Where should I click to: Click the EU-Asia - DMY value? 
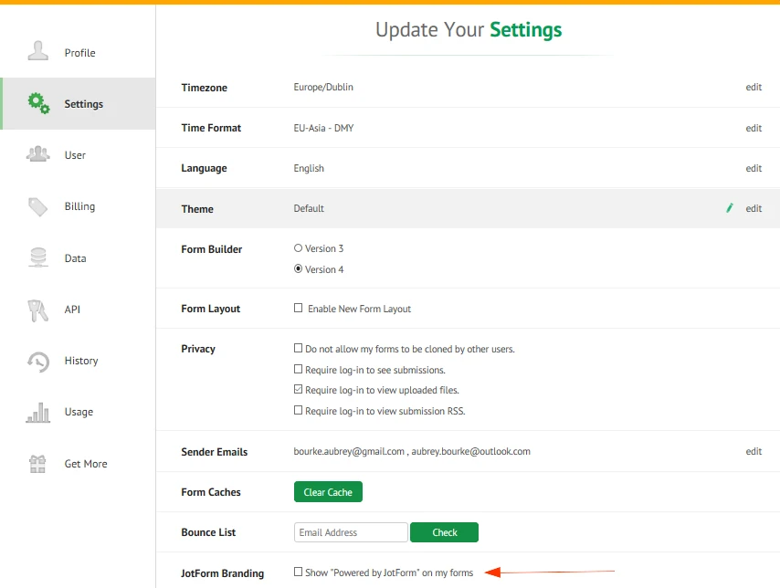pyautogui.click(x=323, y=128)
